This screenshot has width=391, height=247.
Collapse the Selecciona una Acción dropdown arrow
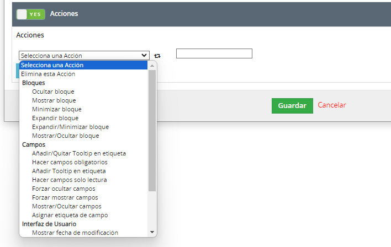144,55
